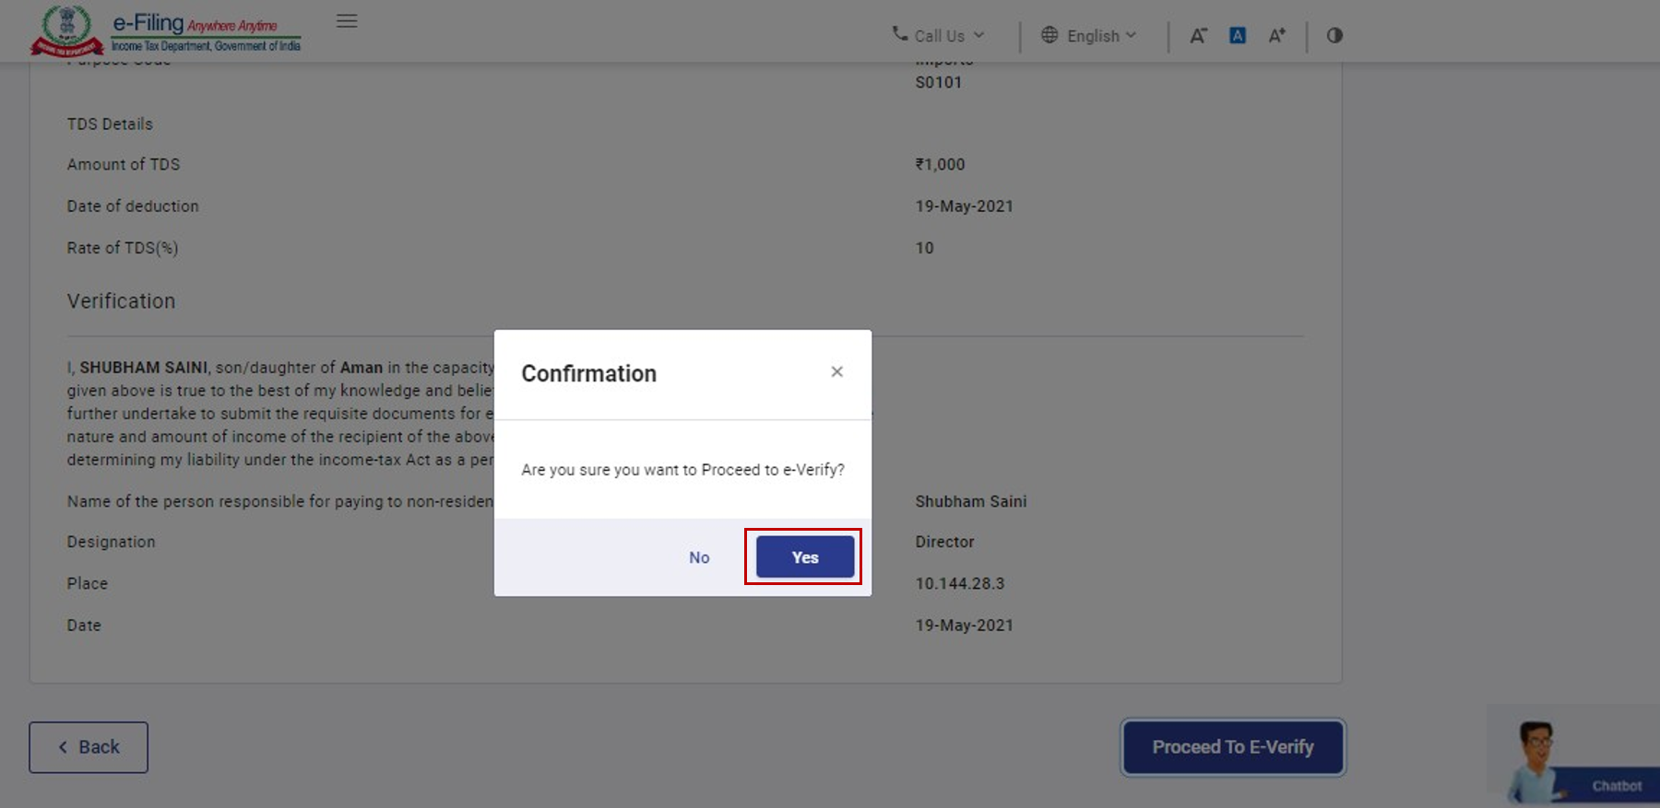This screenshot has height=808, width=1660.
Task: Open the Chatbot assistant avatar
Action: pyautogui.click(x=1535, y=757)
